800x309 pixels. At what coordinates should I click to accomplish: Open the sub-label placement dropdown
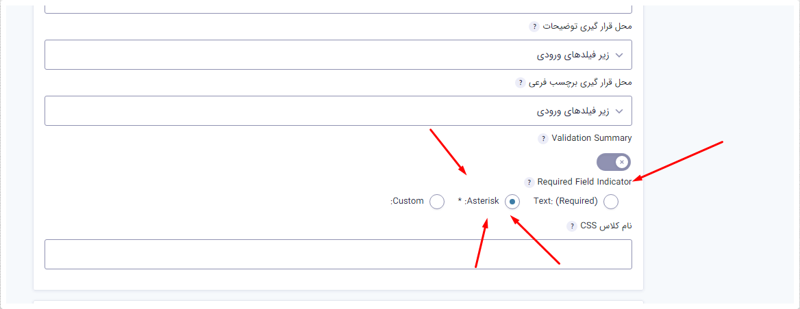[338, 111]
